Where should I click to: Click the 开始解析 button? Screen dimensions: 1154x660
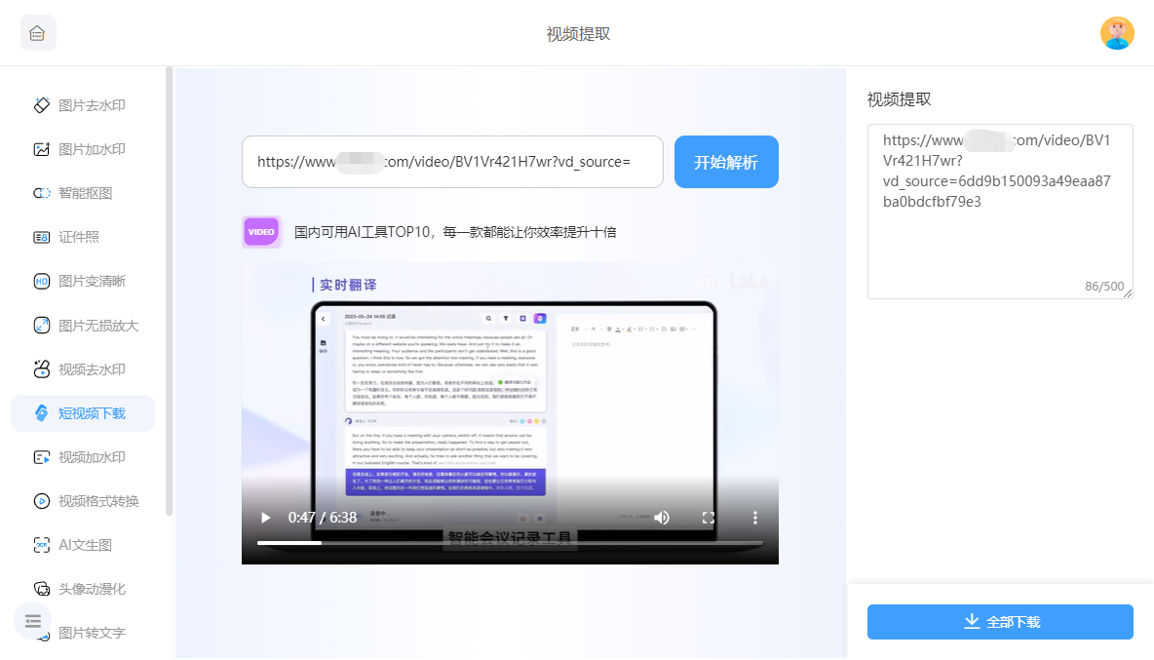(726, 162)
